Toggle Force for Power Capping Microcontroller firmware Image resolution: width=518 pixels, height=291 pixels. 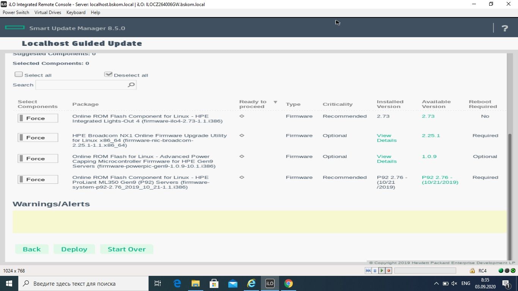38,158
